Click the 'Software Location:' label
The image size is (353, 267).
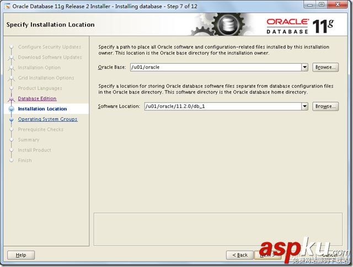pyautogui.click(x=119, y=106)
